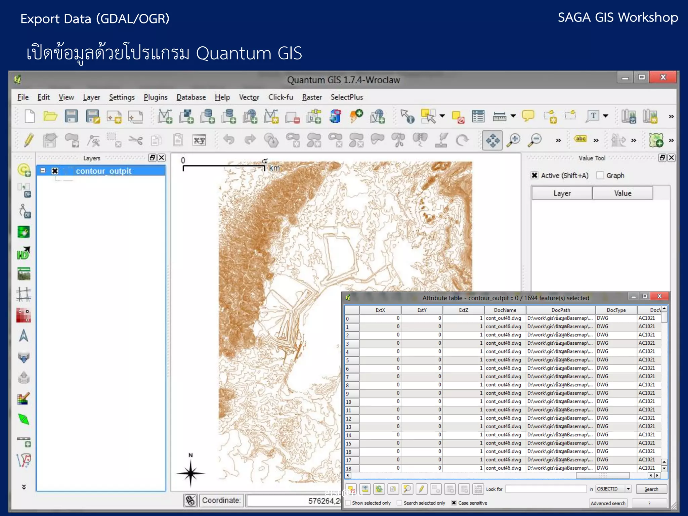Click the DocName column header

coord(505,310)
